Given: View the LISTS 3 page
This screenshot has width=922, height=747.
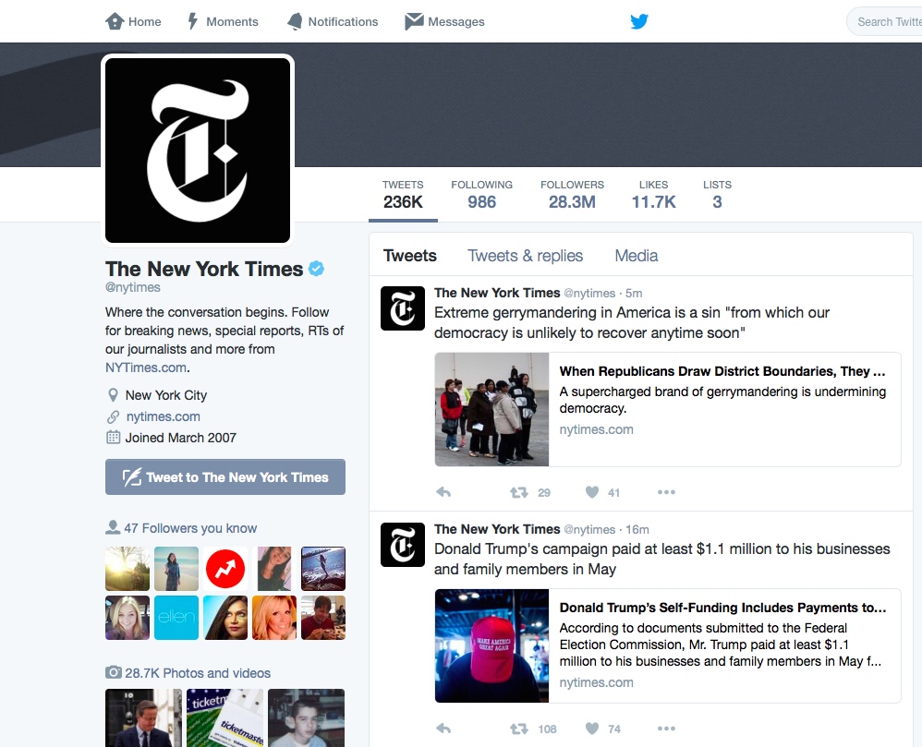Looking at the screenshot, I should (x=718, y=195).
